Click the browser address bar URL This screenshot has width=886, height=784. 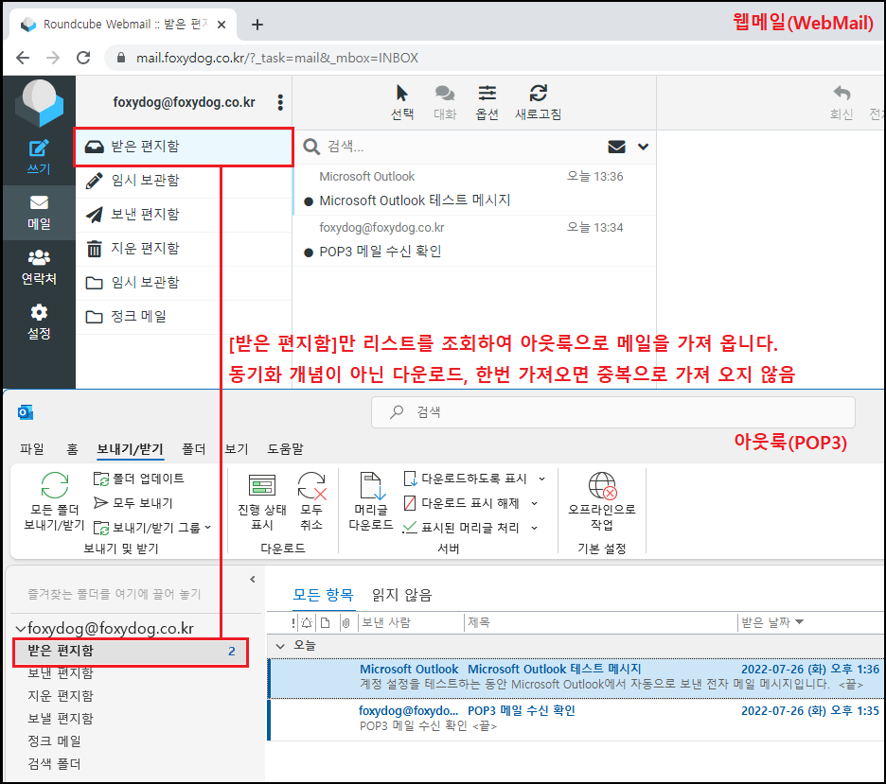click(x=276, y=58)
